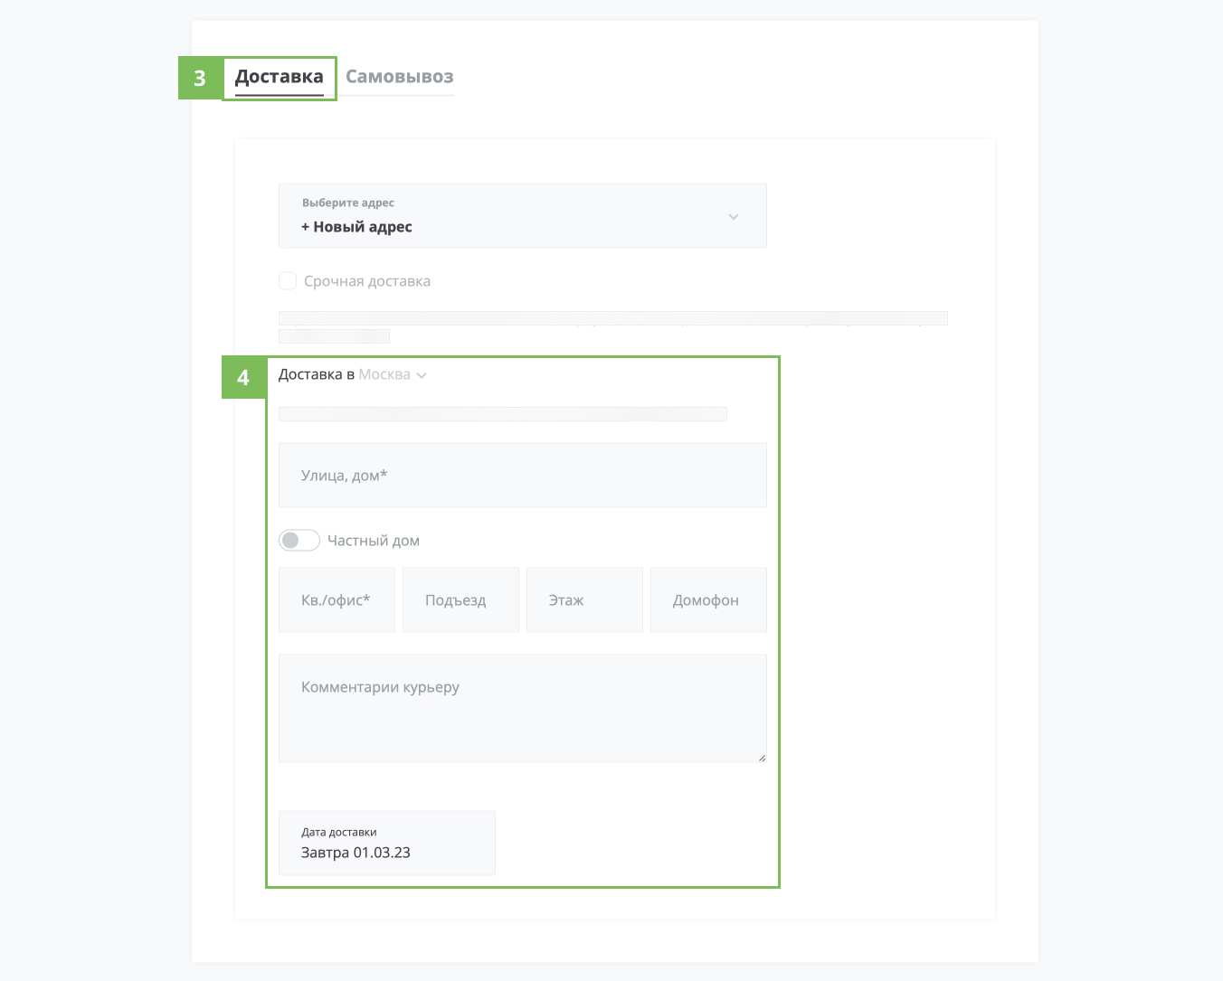Open the Выберите адрес dropdown field

pos(507,216)
